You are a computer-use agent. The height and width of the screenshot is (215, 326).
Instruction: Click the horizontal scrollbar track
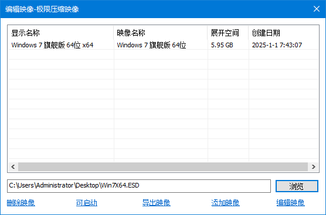tap(163, 167)
